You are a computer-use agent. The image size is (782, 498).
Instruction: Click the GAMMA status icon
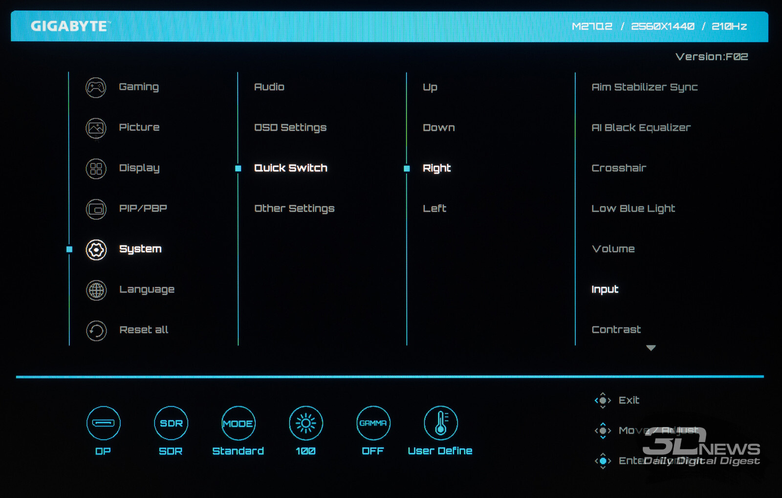coord(373,423)
